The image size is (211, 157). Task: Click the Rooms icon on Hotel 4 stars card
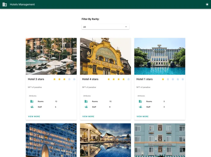tap(86, 101)
